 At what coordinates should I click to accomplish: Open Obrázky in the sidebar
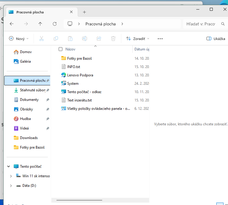pyautogui.click(x=27, y=109)
